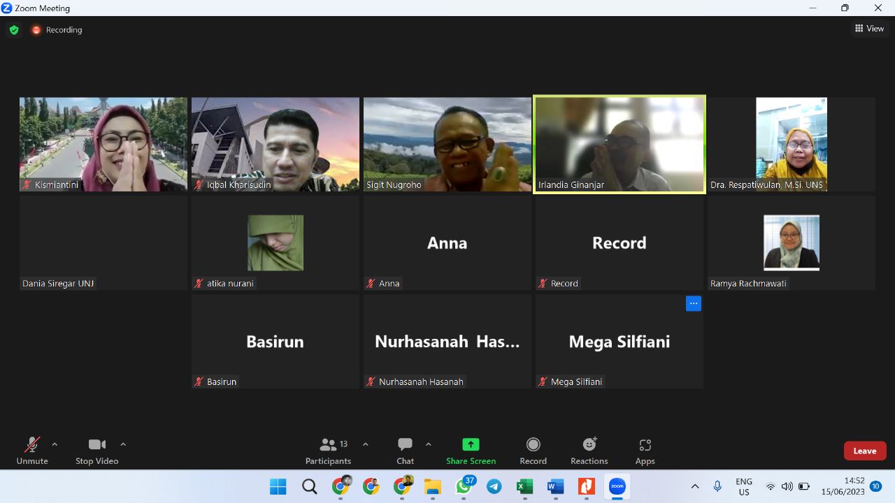Leave the meeting
895x503 pixels.
[865, 451]
